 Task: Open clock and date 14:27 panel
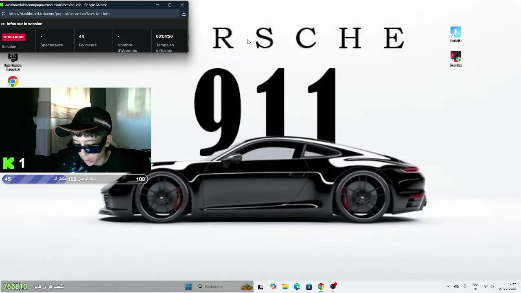tap(507, 286)
